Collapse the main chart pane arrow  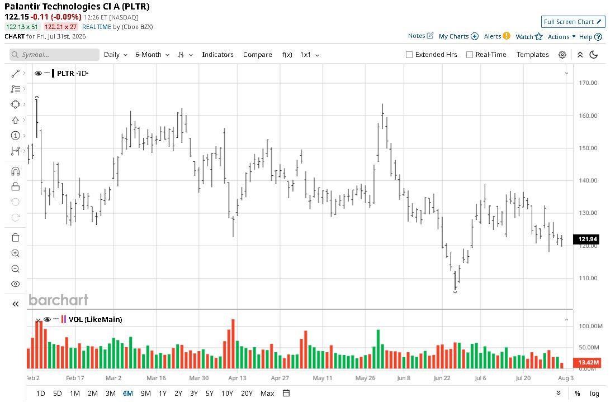(x=566, y=73)
